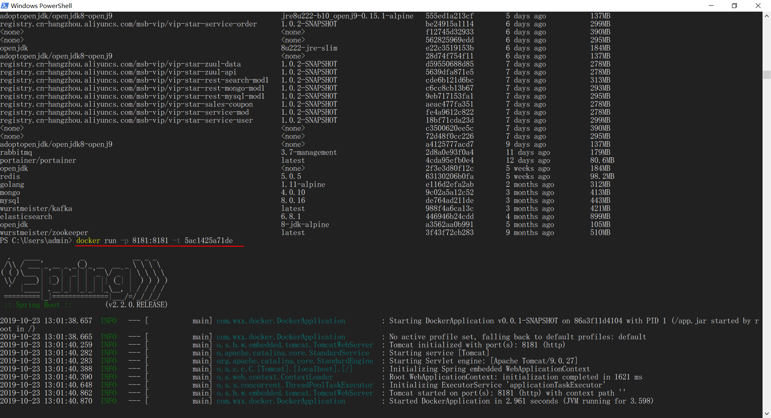
Task: Click the PowerShell icon in the title bar
Action: [x=5, y=6]
